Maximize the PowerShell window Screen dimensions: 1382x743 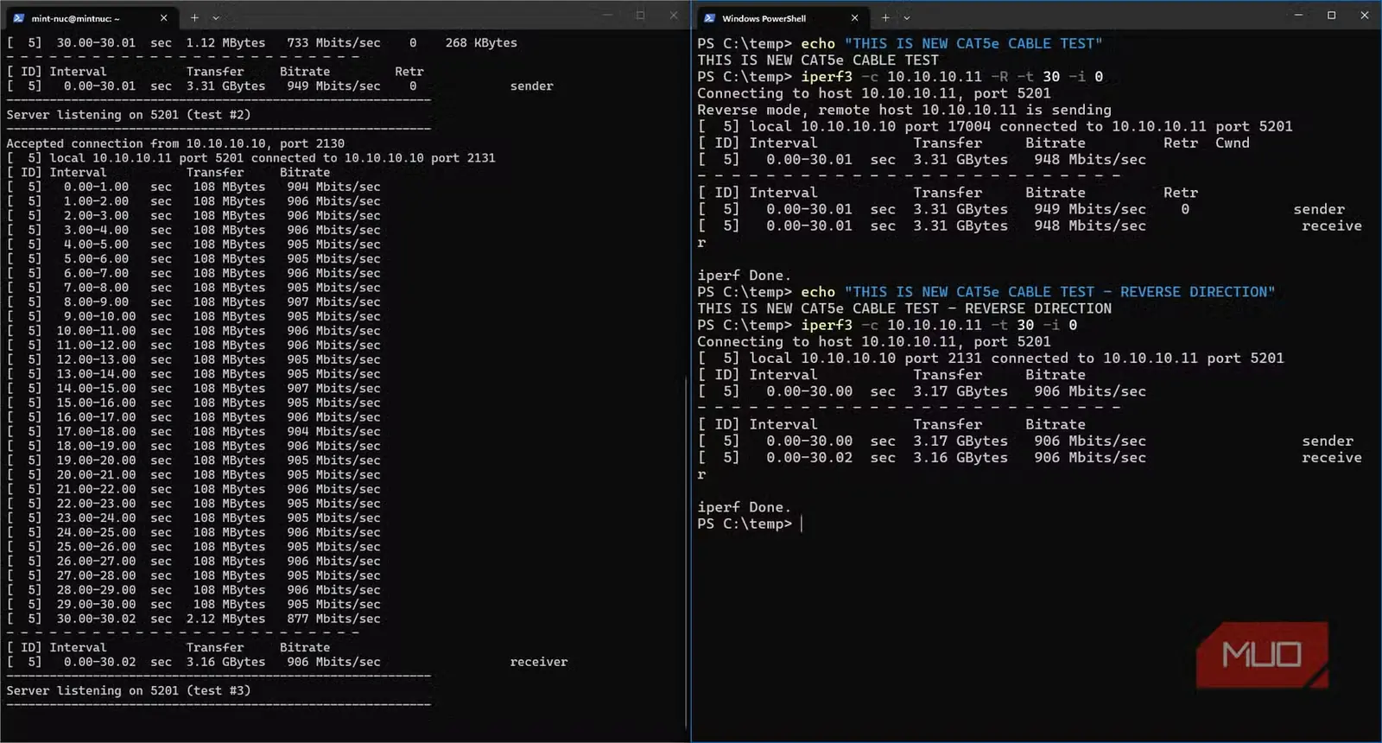click(x=1331, y=15)
